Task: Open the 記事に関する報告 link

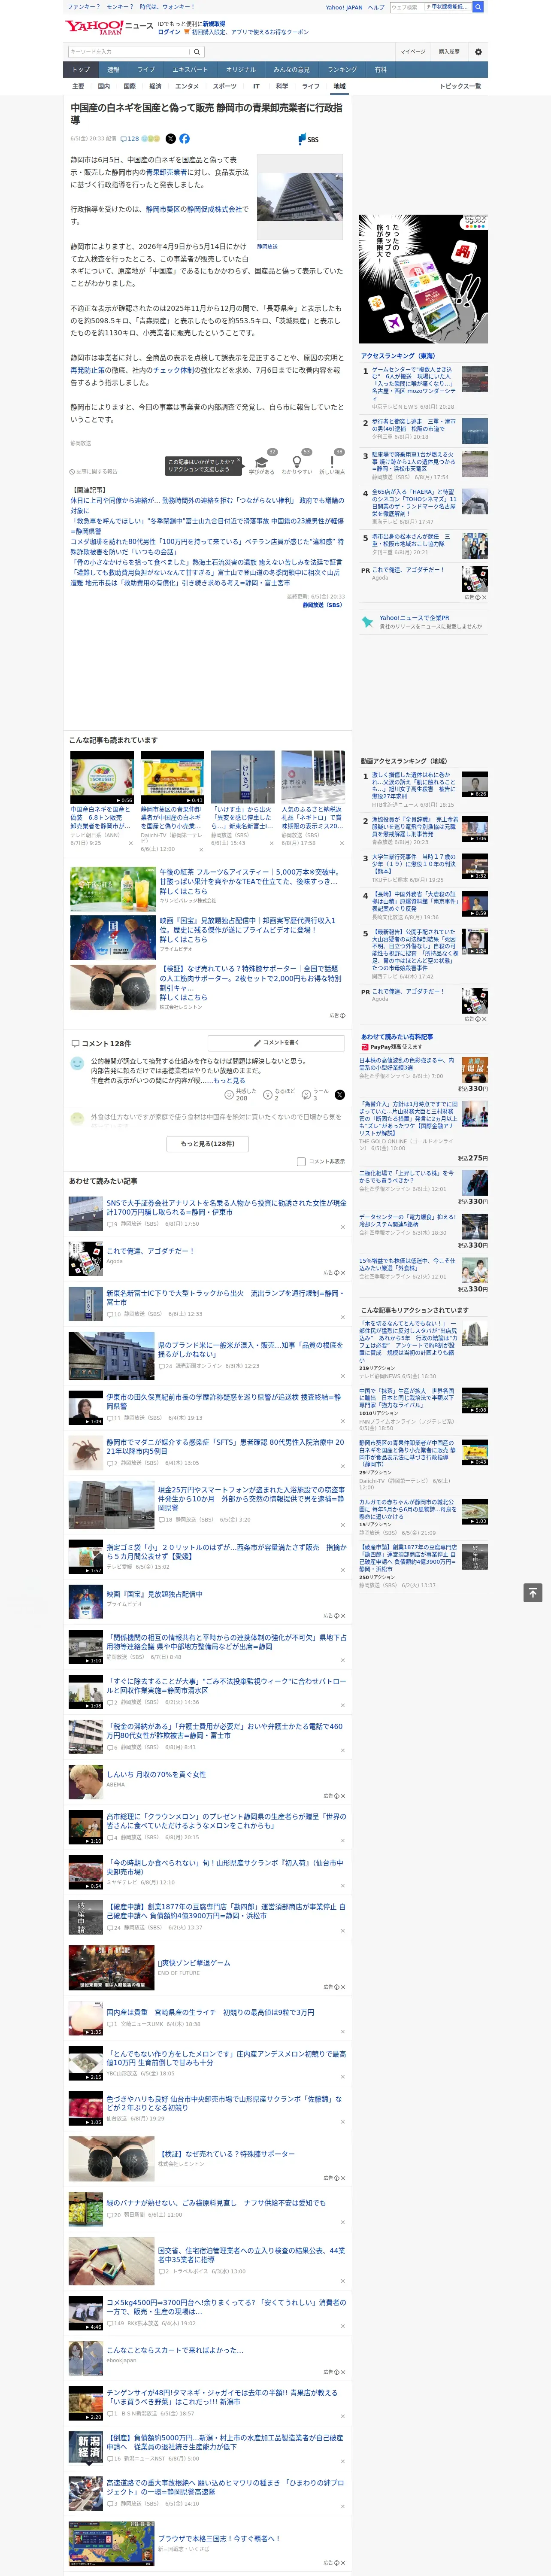Action: click(94, 471)
